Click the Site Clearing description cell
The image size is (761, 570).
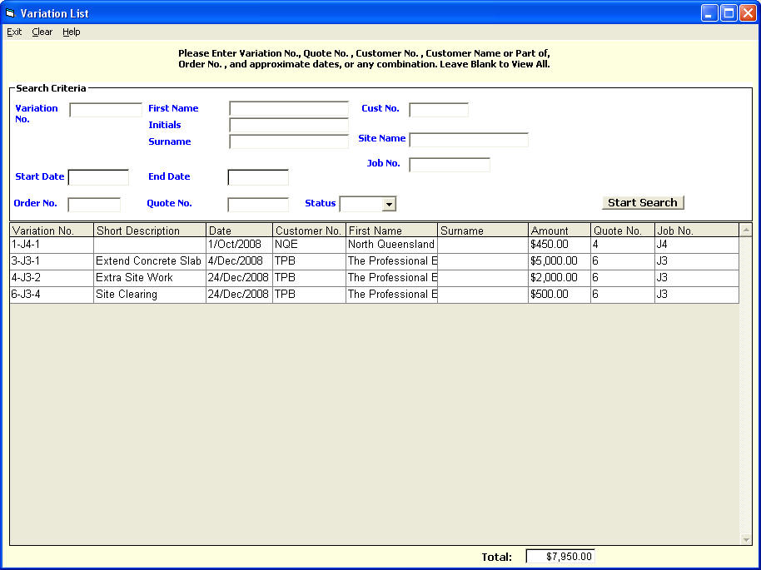click(x=150, y=295)
